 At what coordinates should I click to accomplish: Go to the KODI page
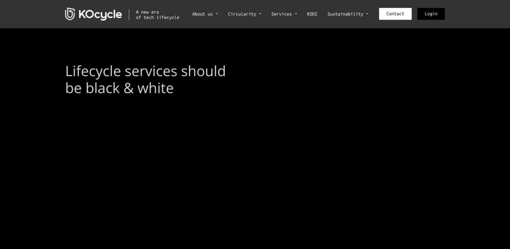click(x=312, y=14)
